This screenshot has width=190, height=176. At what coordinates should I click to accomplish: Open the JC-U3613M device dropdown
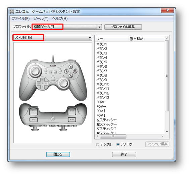(52, 38)
